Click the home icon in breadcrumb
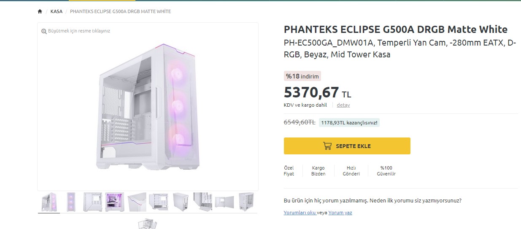Screen dimensions: 521x229 pos(40,11)
